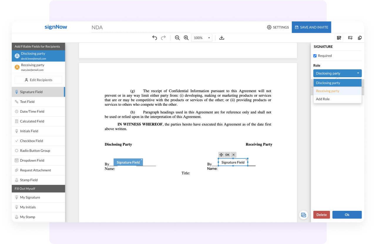Select the Receiving party recipient mary.lee@email.com
This screenshot has width=376, height=244.
click(x=33, y=67)
